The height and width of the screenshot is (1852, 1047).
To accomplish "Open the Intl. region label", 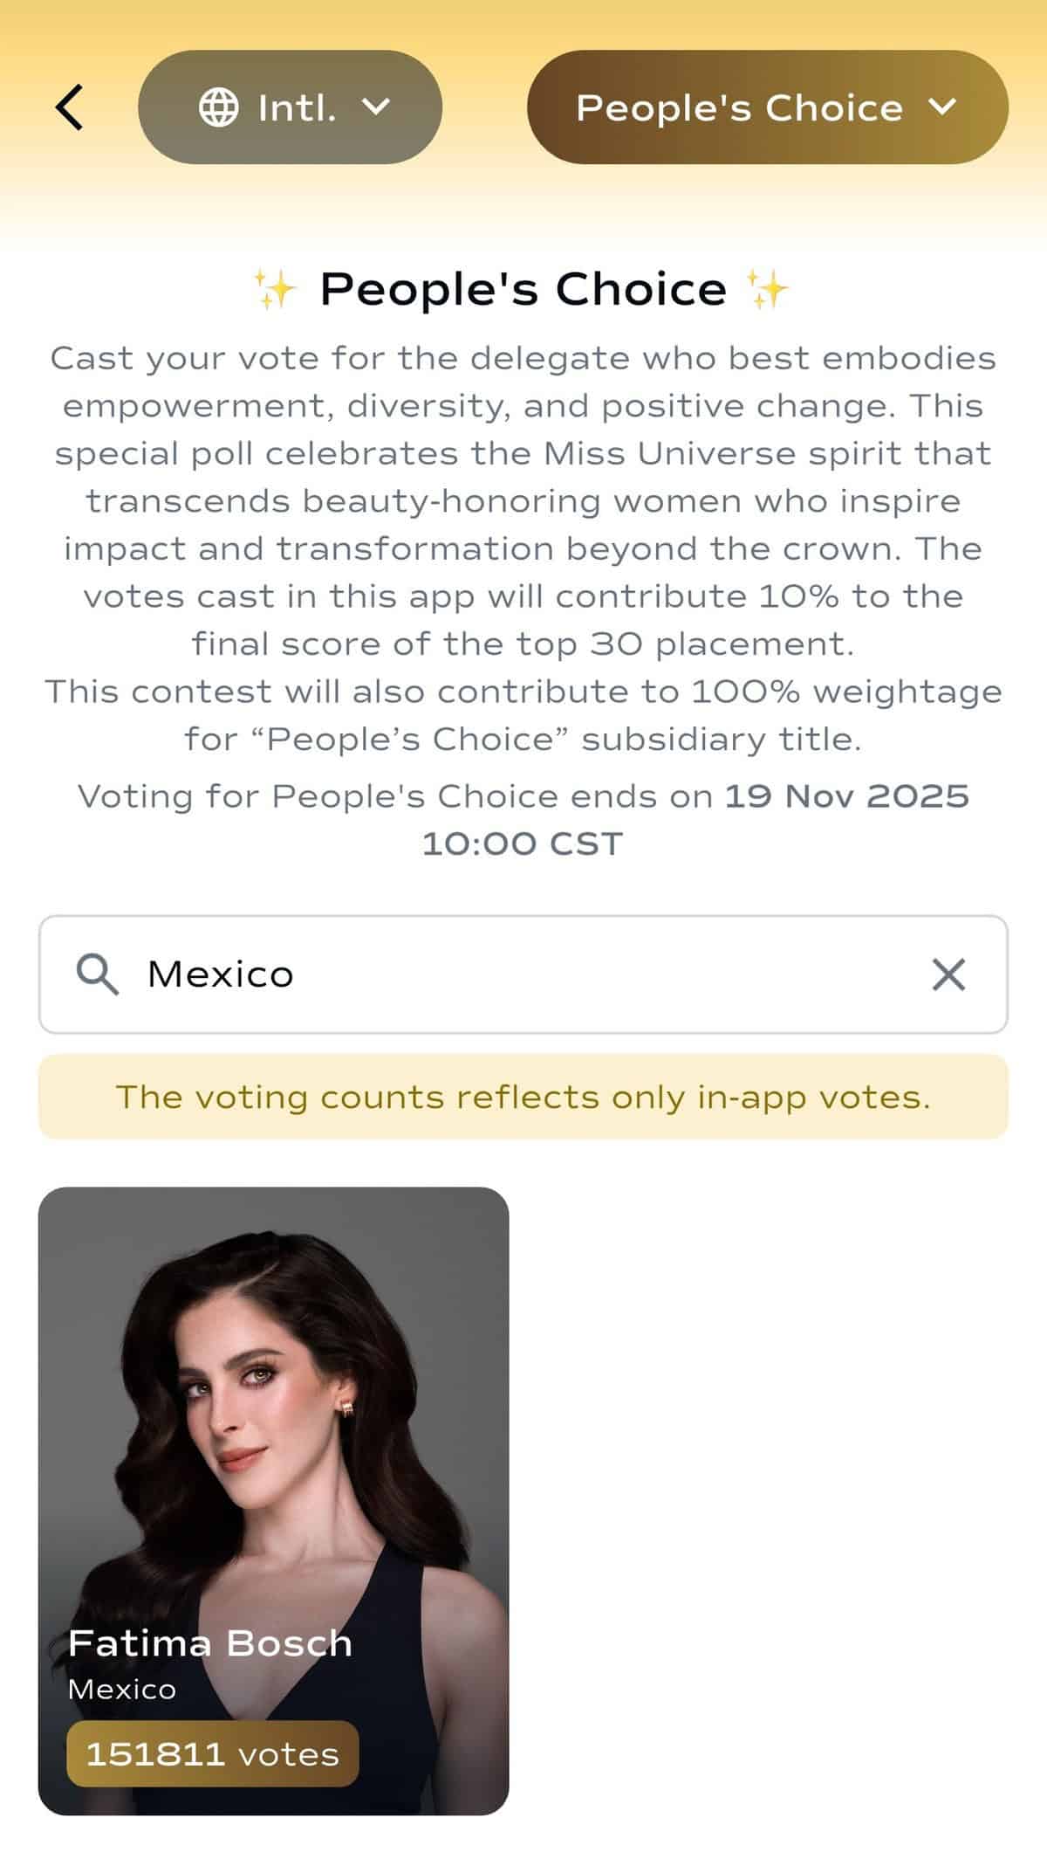I will coord(297,108).
